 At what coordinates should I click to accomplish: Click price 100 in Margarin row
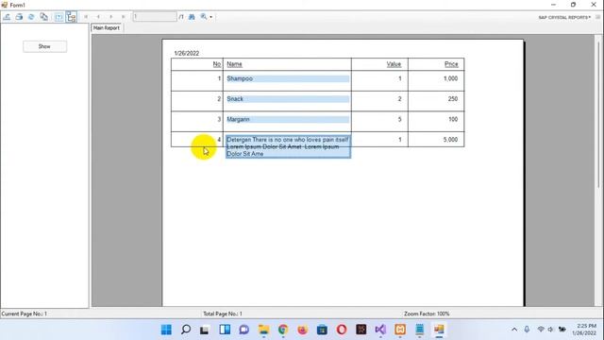click(x=453, y=120)
